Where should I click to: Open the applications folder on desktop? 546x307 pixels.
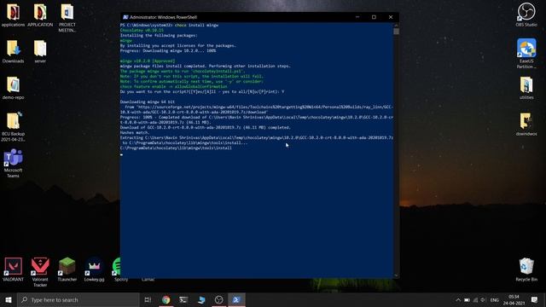(x=13, y=15)
